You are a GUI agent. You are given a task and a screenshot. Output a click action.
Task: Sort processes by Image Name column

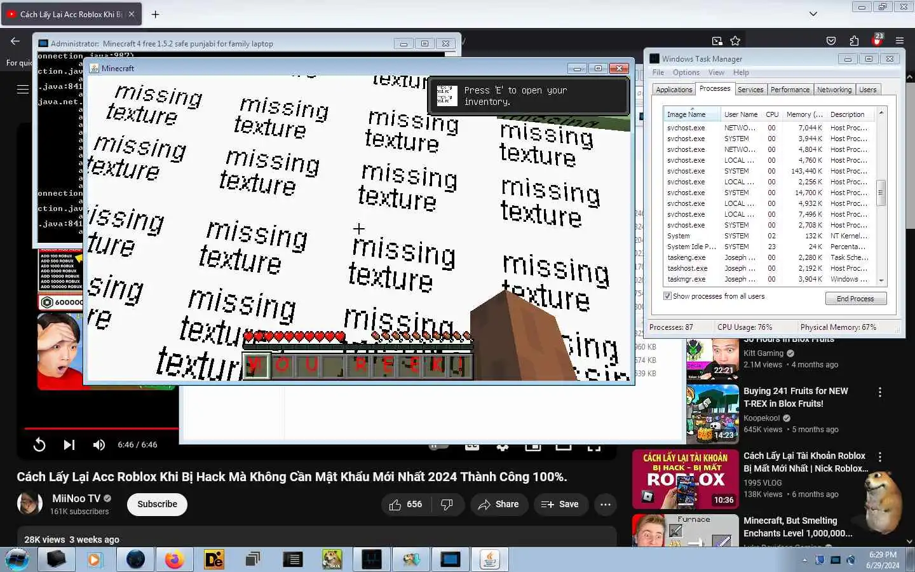691,114
